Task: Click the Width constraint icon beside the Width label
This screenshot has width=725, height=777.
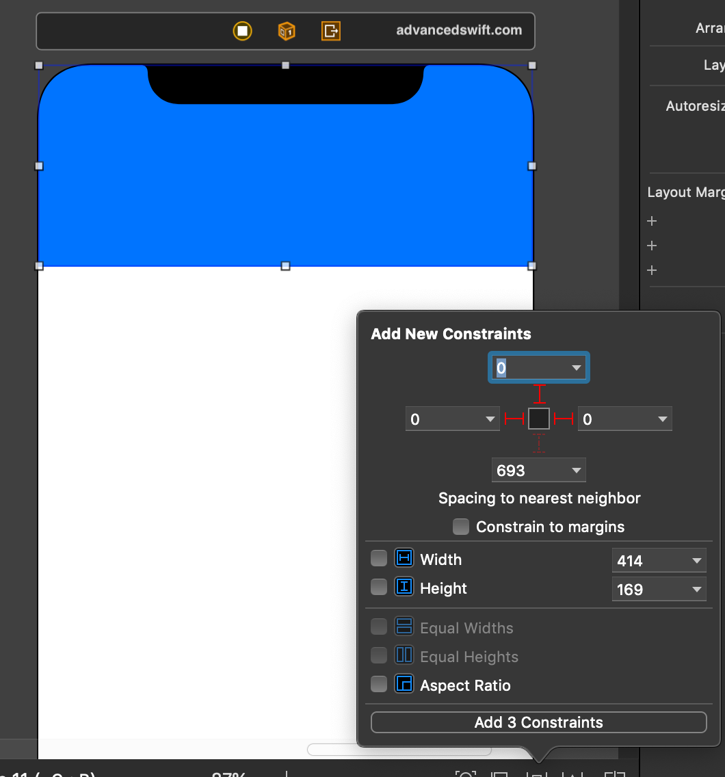Action: [404, 559]
